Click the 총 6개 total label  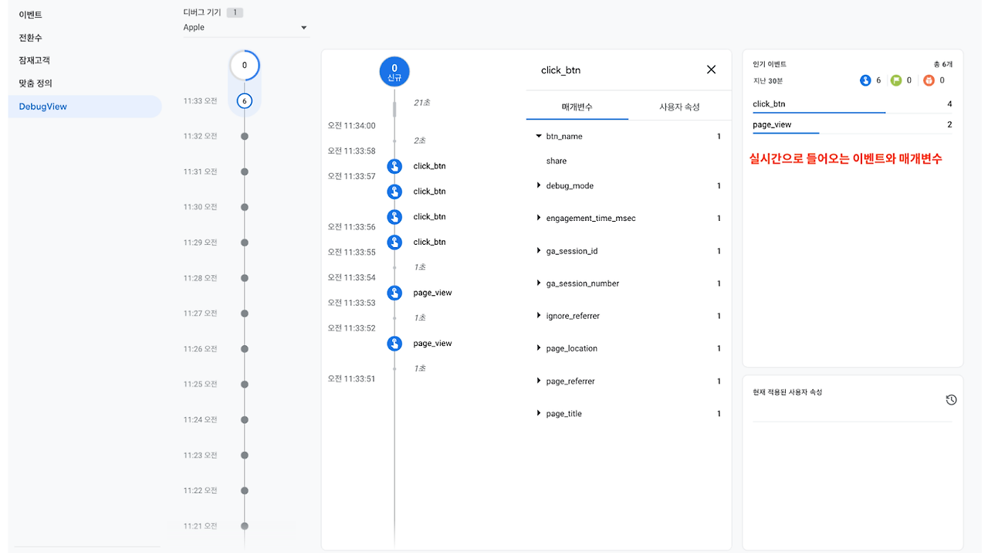pyautogui.click(x=942, y=64)
